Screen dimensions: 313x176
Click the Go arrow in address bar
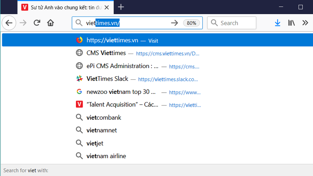coord(174,23)
